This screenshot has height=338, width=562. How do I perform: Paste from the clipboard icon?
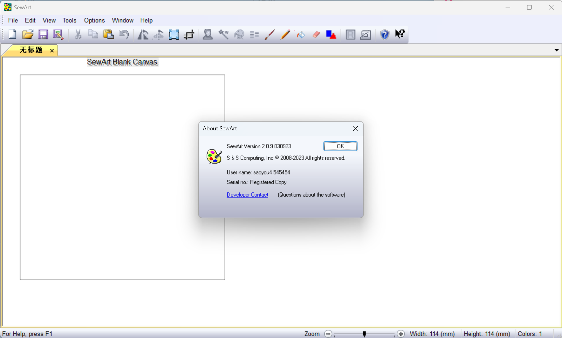click(108, 34)
